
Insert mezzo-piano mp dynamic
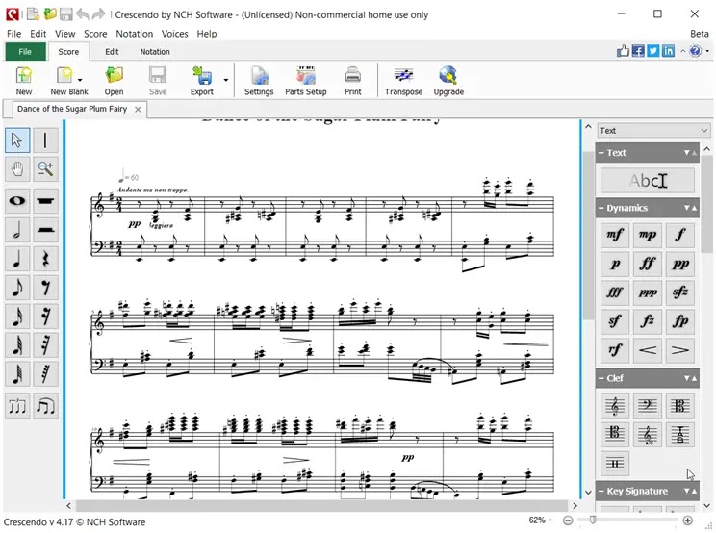pos(648,235)
